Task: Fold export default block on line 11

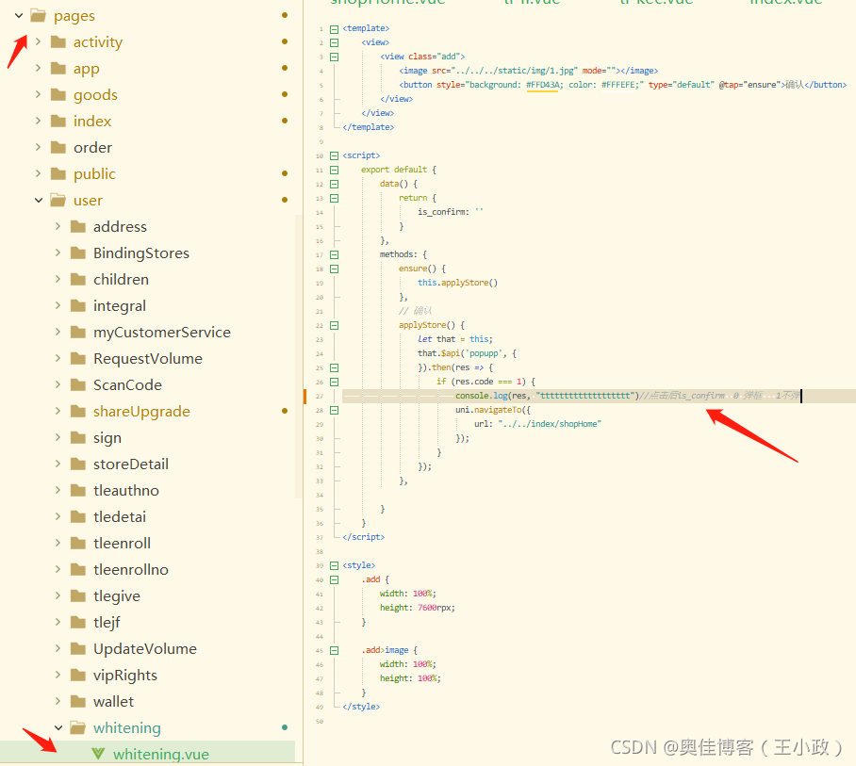Action: click(334, 171)
